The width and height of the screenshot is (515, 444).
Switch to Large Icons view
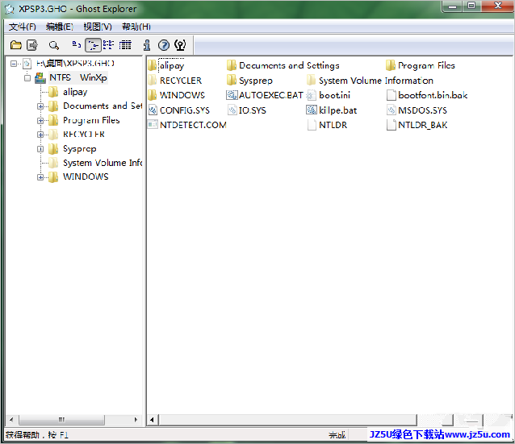coord(77,44)
